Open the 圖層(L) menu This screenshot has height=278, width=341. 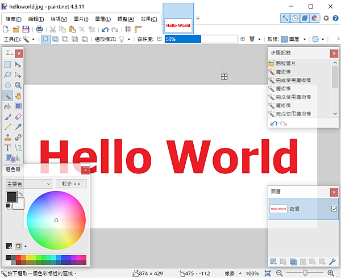click(103, 19)
